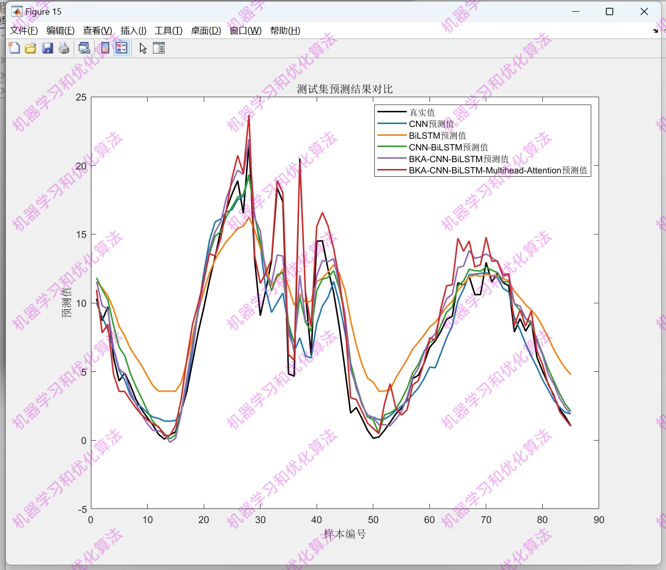Screen dimensions: 666x570
Task: Open the Property Inspector icon
Action: click(x=159, y=48)
